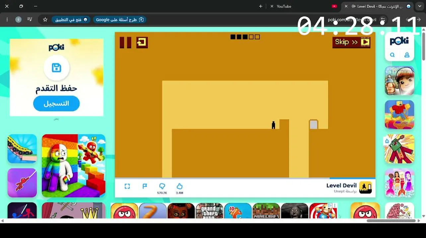Like the game with thumbs-up icon
The width and height of the screenshot is (426, 238).
(179, 186)
